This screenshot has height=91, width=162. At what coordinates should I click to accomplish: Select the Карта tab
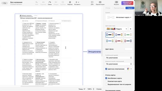[130, 8]
